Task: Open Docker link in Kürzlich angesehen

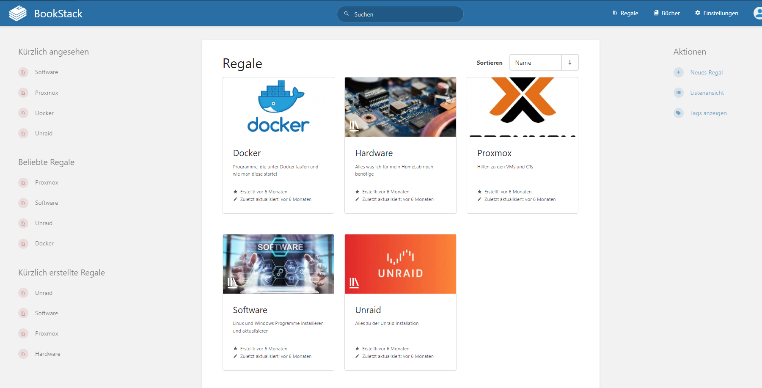Action: click(44, 113)
